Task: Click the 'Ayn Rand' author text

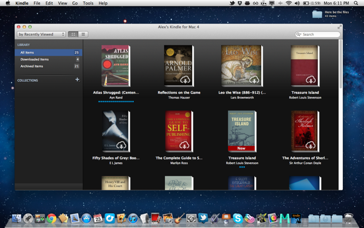Action: point(116,98)
